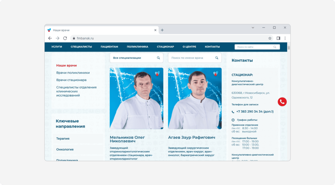Image resolution: width=335 pixels, height=185 pixels.
Task: Click the site padlock icon
Action: point(74,39)
